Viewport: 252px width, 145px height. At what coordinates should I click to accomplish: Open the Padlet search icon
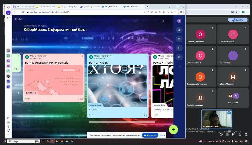click(163, 21)
